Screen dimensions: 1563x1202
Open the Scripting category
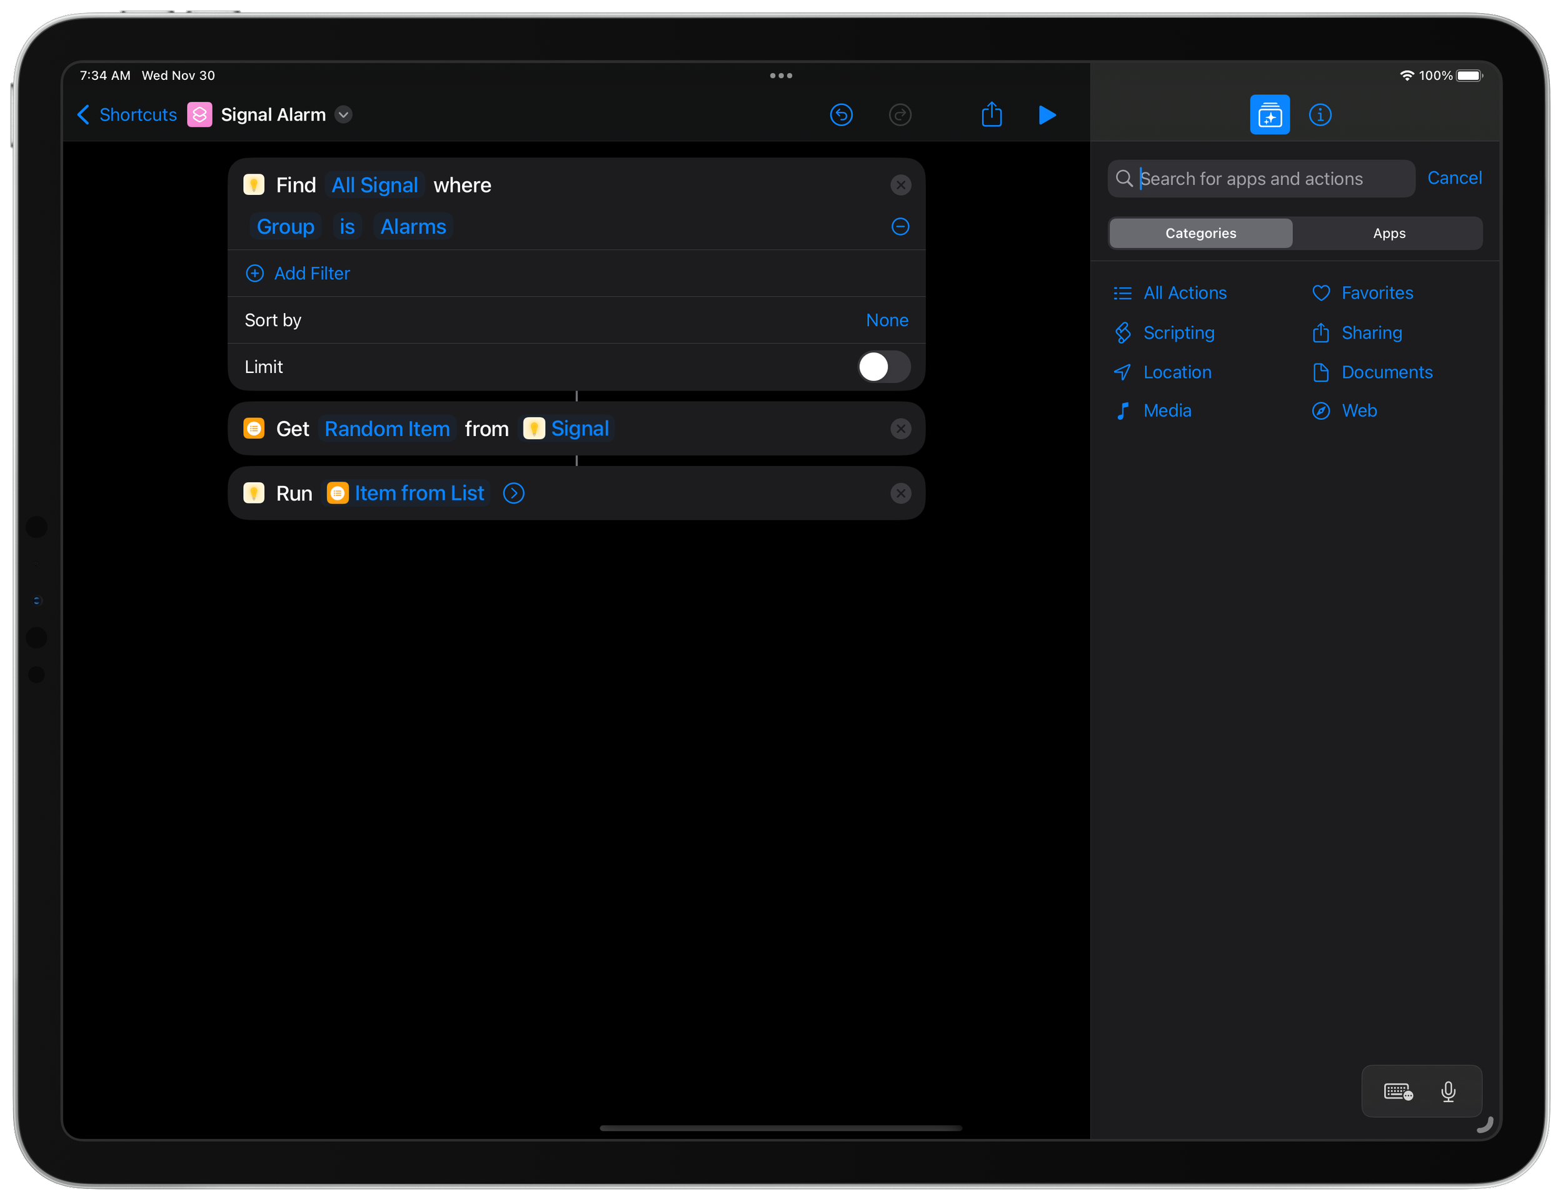tap(1164, 332)
